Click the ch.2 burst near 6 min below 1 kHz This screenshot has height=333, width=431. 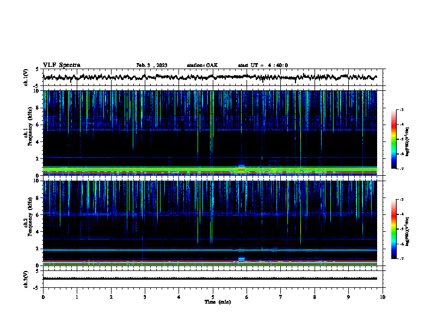click(241, 258)
